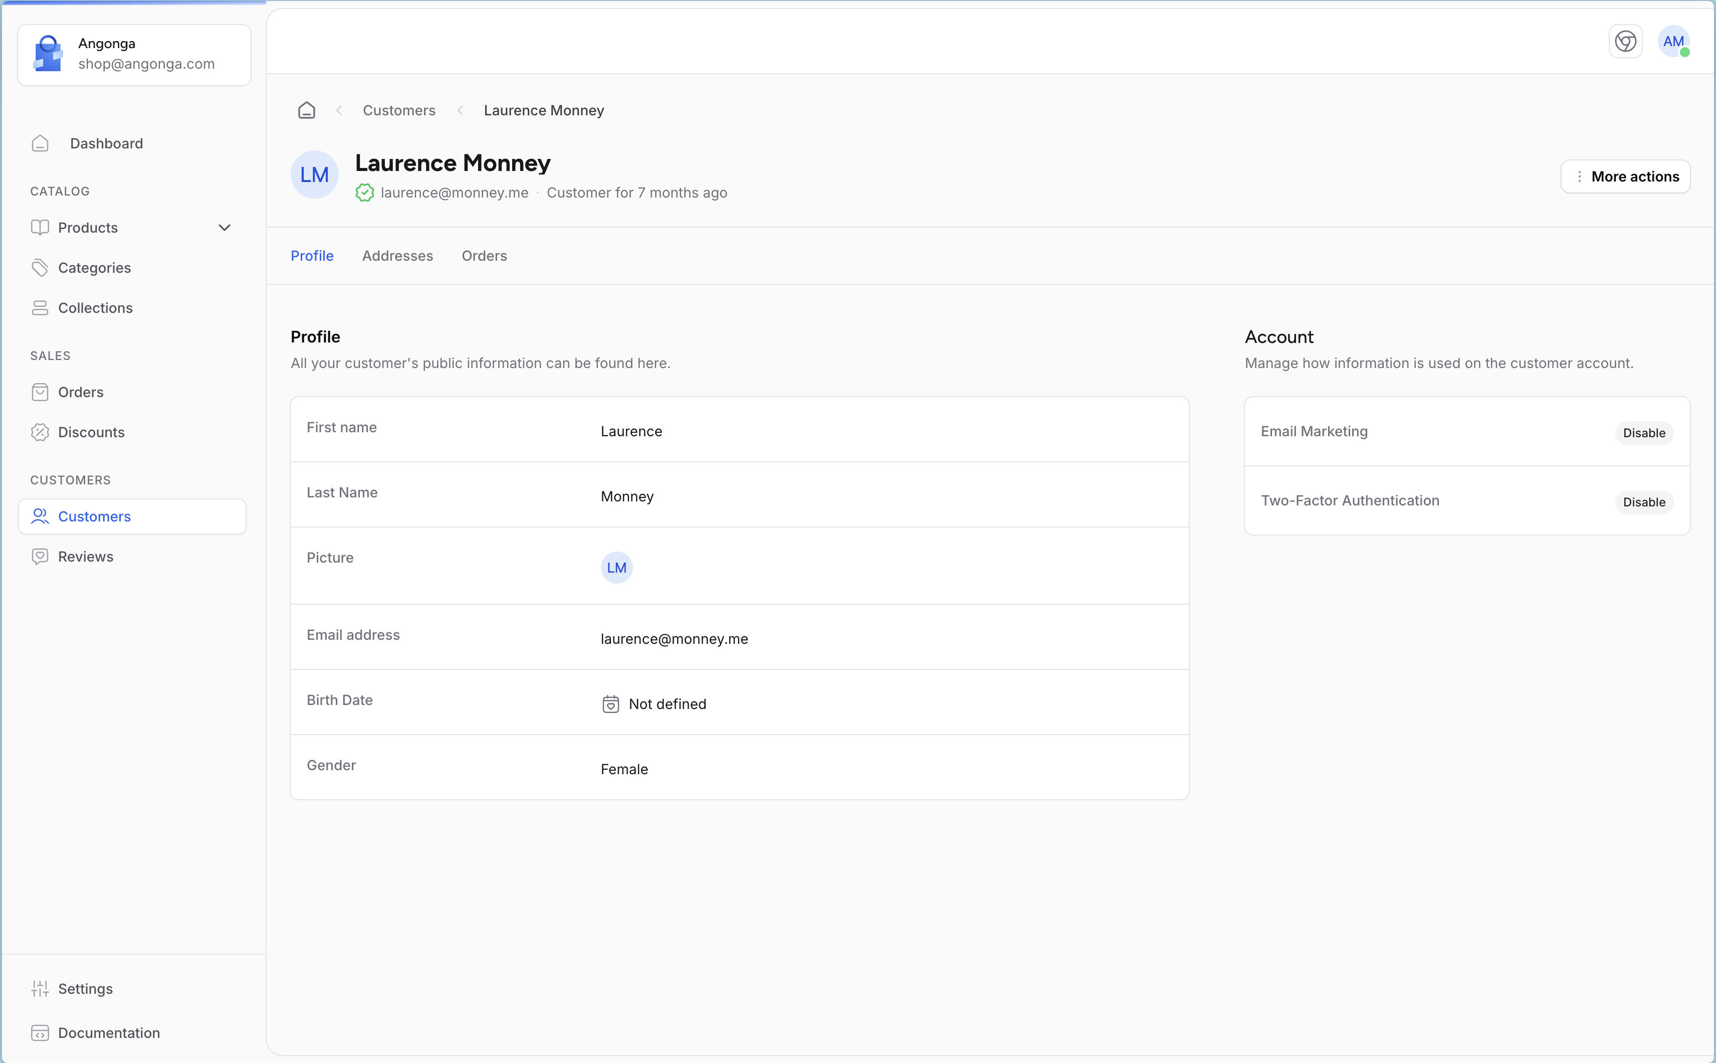Open Categories from the sidebar

pyautogui.click(x=94, y=268)
